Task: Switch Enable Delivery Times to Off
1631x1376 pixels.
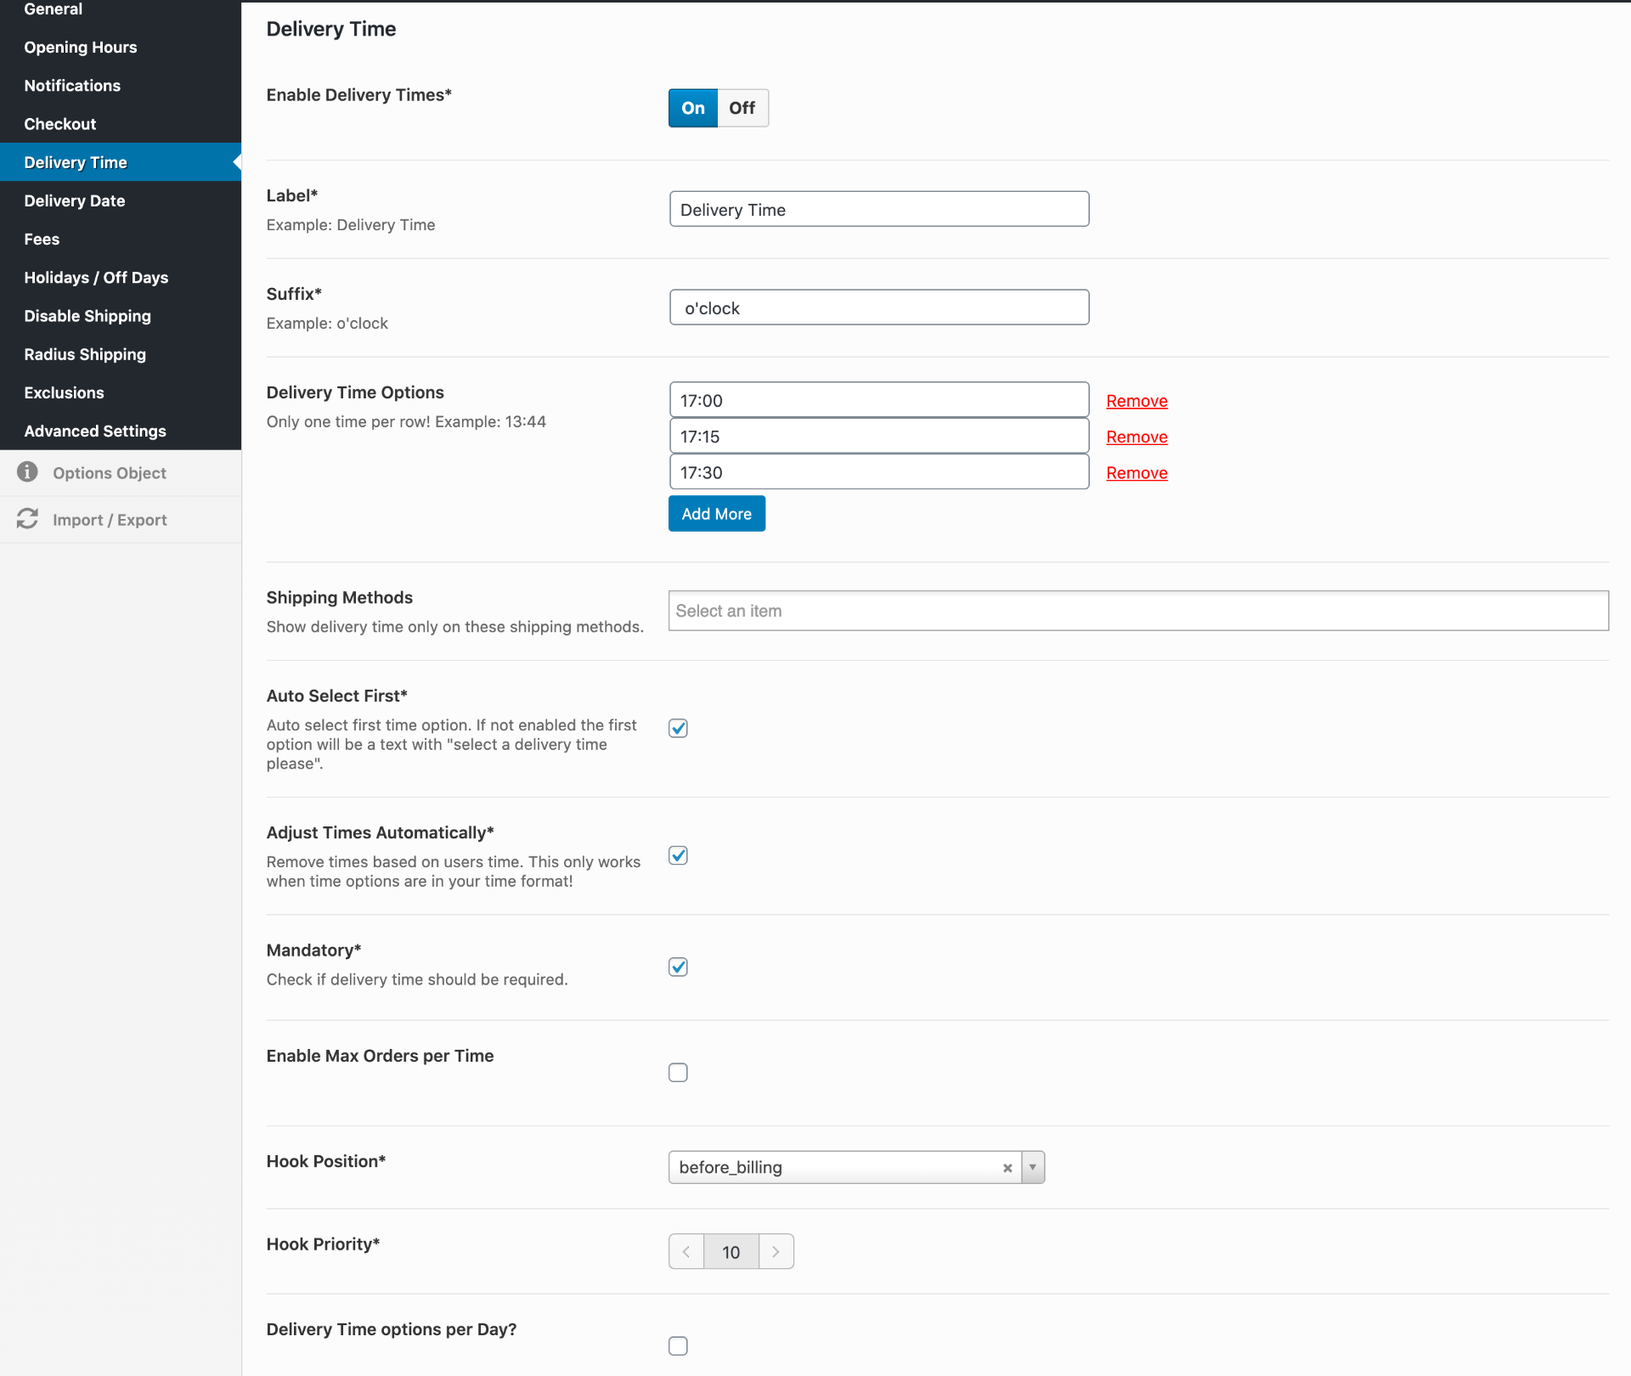Action: point(742,108)
